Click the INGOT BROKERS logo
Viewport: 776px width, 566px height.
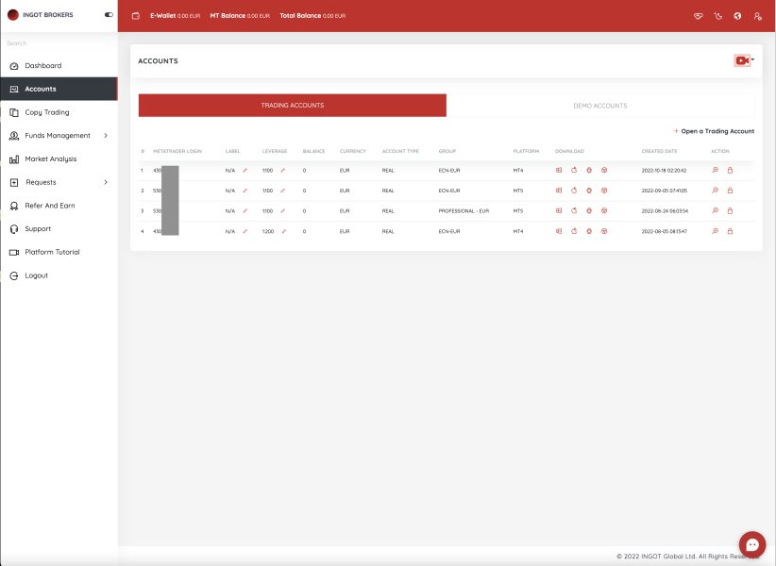(40, 15)
